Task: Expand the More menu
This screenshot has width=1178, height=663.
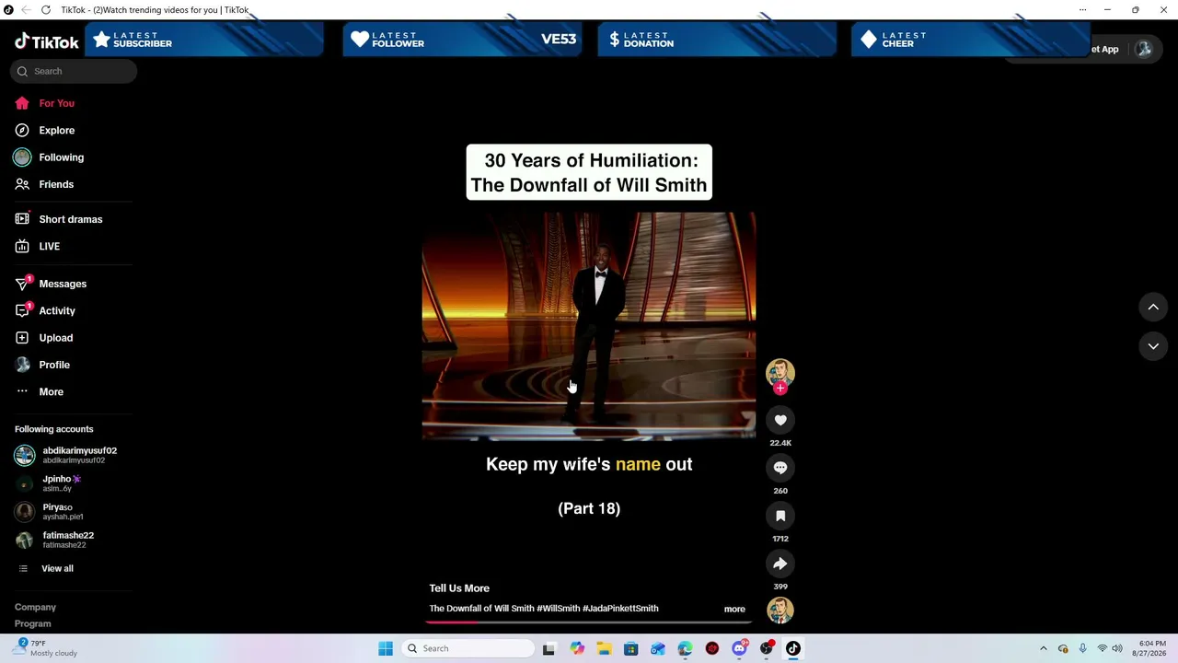Action: point(51,391)
